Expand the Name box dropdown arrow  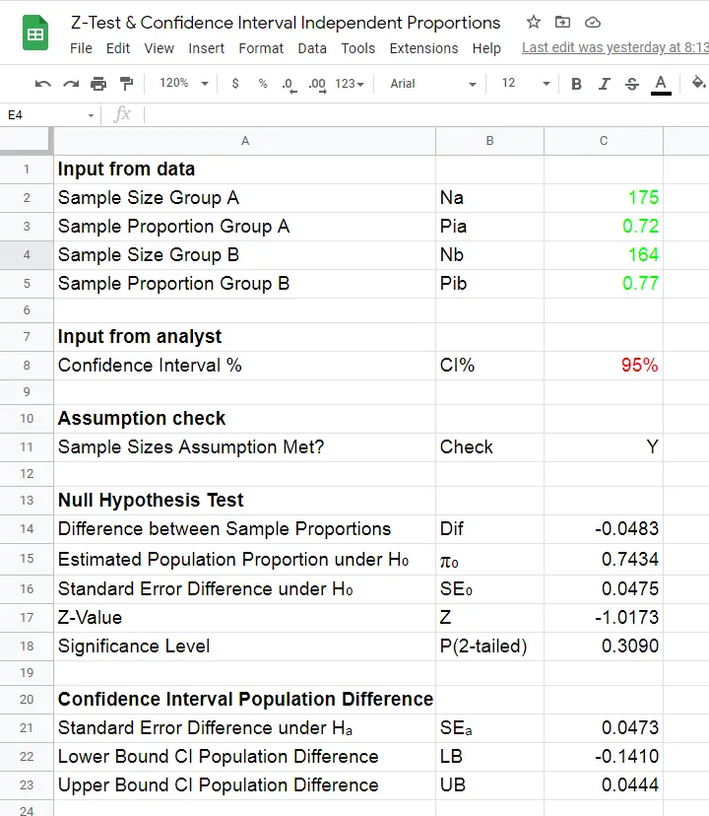91,115
